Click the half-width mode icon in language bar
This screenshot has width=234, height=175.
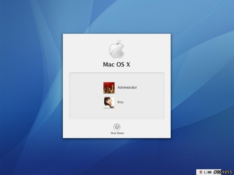205,172
